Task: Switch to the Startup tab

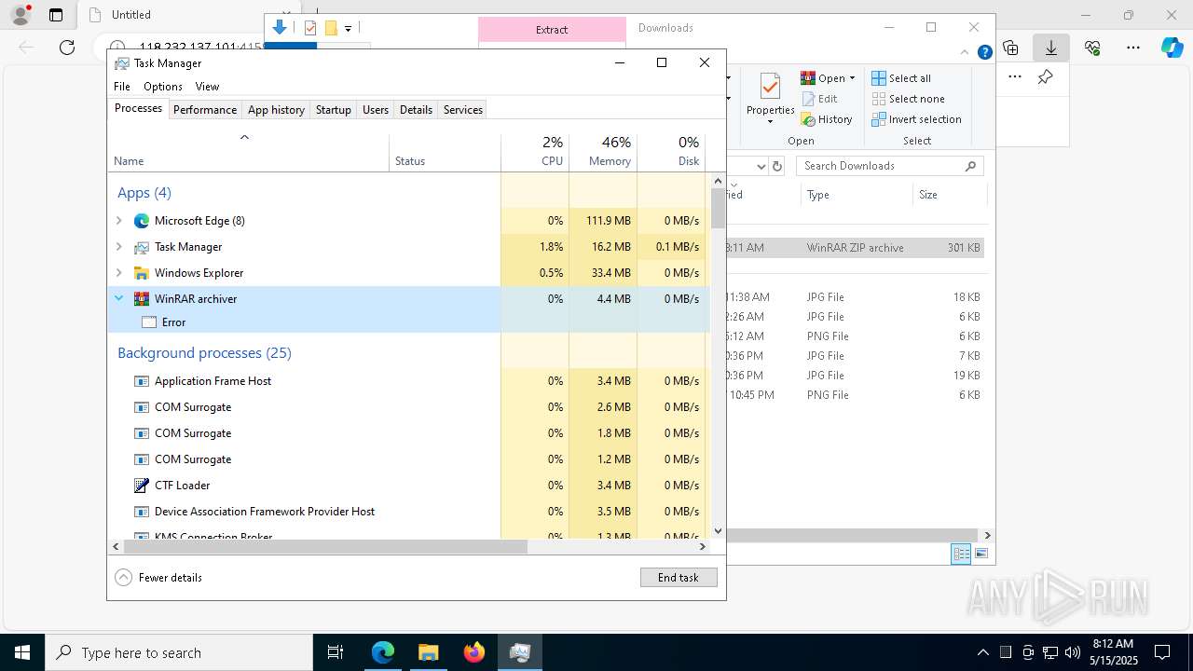Action: pyautogui.click(x=333, y=110)
